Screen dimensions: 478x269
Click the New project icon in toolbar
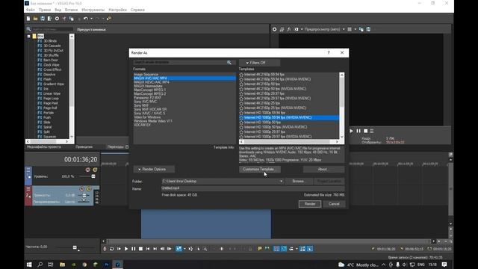click(28, 19)
